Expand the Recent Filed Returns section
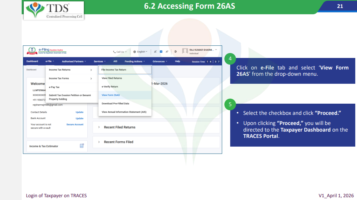 click(119, 127)
